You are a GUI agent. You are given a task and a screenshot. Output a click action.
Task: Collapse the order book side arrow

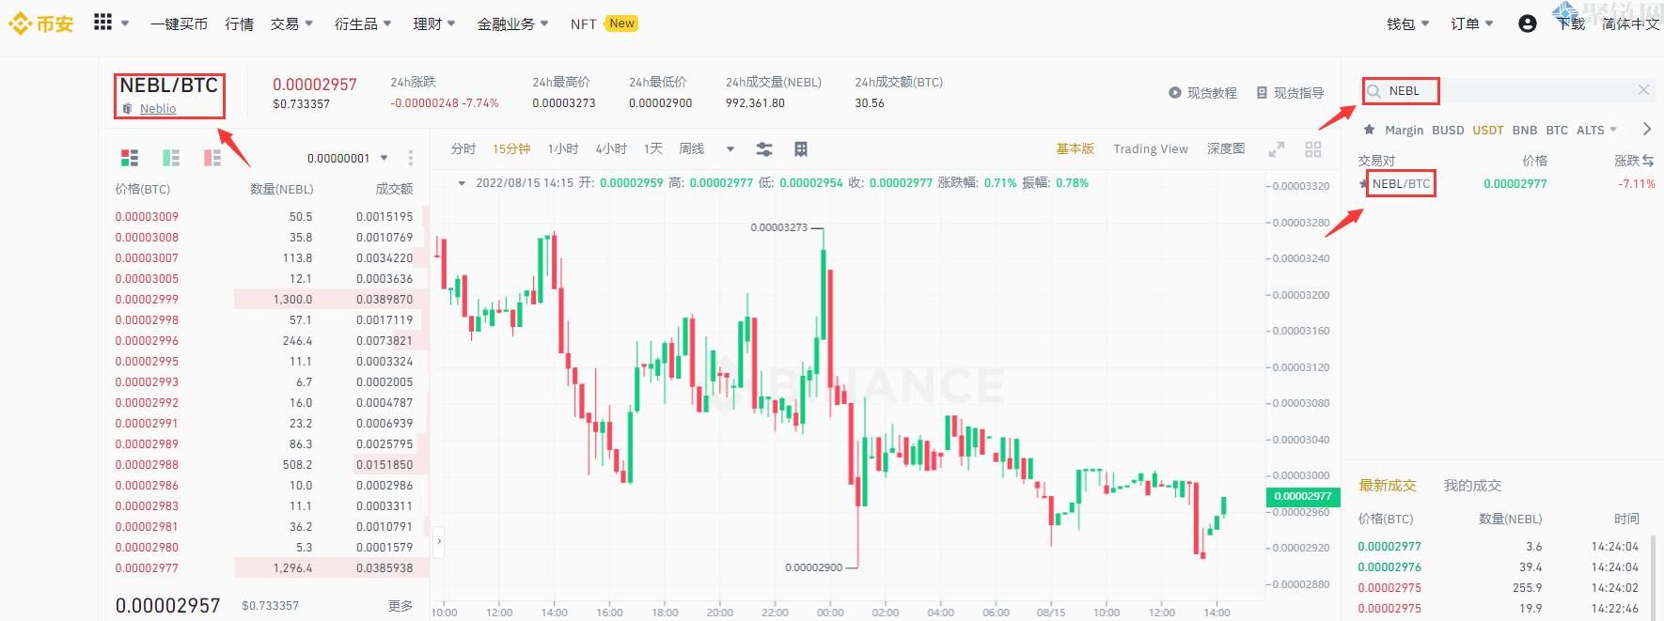click(439, 541)
